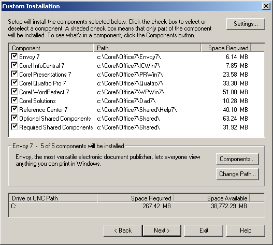
Task: Uncheck the Envoy 7 component checkbox
Action: (x=14, y=56)
